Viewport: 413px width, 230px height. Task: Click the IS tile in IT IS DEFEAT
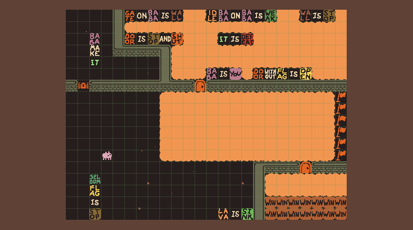point(235,39)
